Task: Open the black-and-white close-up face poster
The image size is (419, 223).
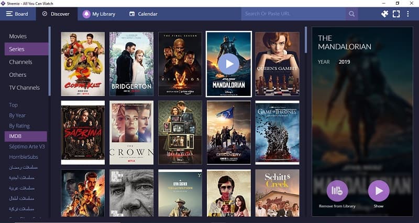Action: coord(131,193)
